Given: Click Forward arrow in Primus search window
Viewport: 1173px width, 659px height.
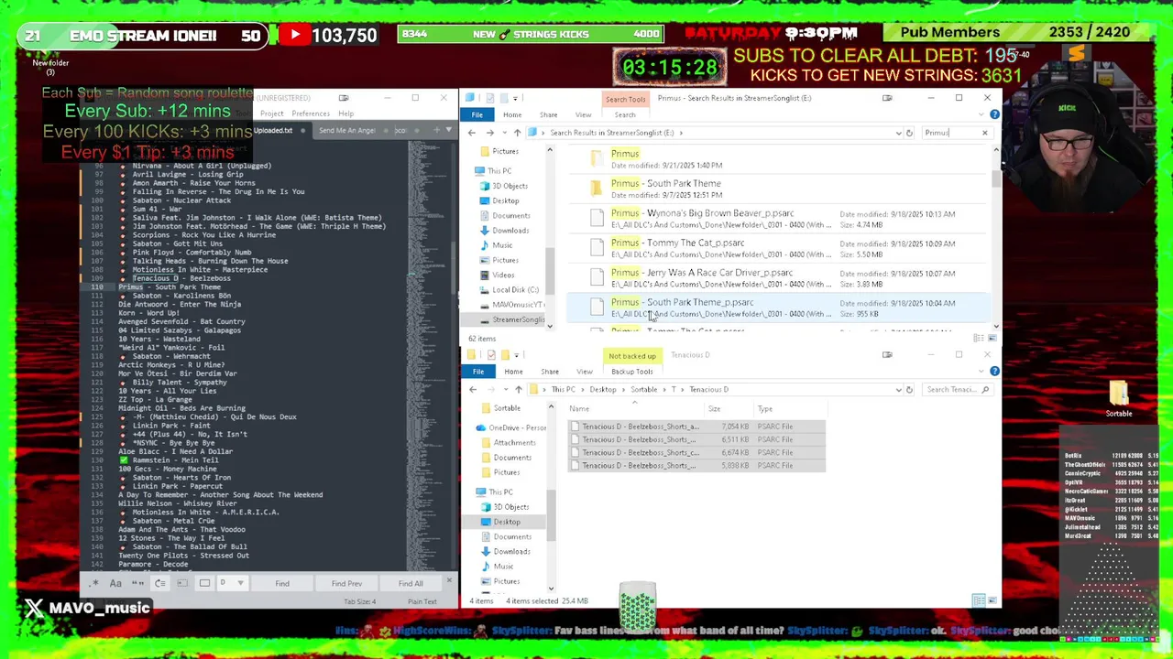Looking at the screenshot, I should coord(489,133).
